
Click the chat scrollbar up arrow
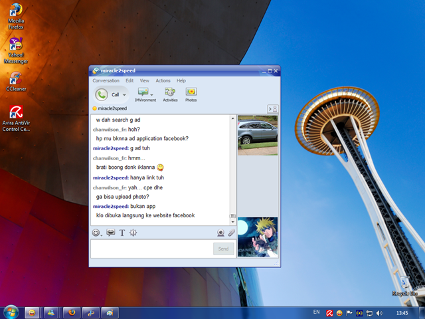coord(233,118)
